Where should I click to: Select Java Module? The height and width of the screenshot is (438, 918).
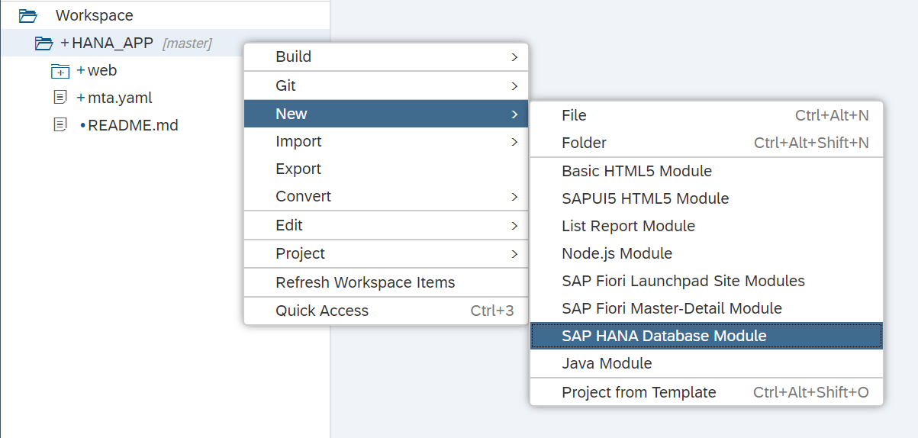tap(707, 363)
